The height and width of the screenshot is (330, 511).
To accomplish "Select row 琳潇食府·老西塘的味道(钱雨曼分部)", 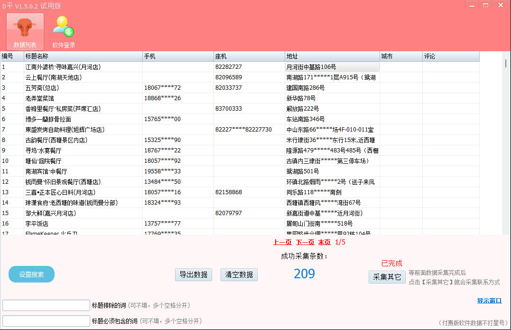I will [240, 202].
